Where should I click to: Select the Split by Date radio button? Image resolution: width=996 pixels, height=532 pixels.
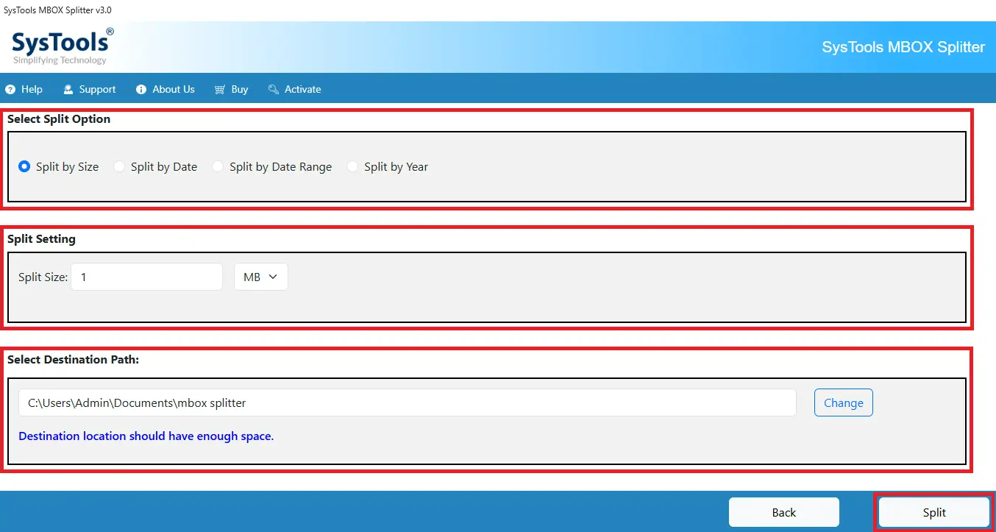coord(119,167)
